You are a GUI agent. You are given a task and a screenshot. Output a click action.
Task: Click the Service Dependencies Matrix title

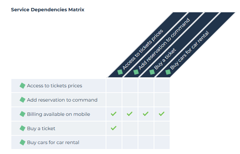[48, 10]
